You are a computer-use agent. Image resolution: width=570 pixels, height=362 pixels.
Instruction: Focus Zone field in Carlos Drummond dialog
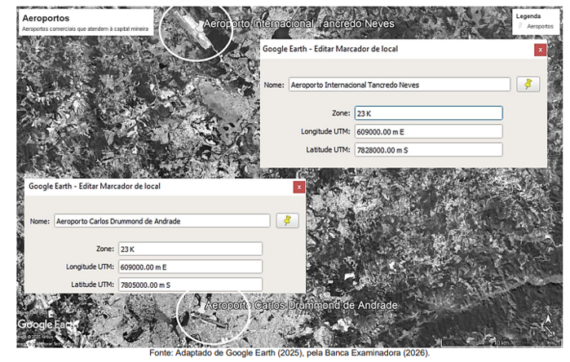190,249
